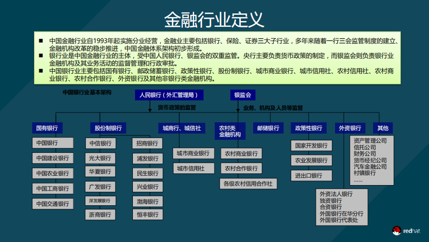Screen dimensions: 429x242
Task: Click the 浙商银行 box
Action: [100, 215]
